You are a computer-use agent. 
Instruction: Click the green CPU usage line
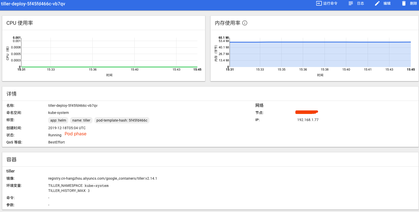(109, 67)
